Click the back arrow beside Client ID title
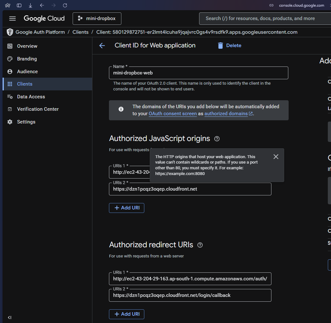 (x=102, y=46)
